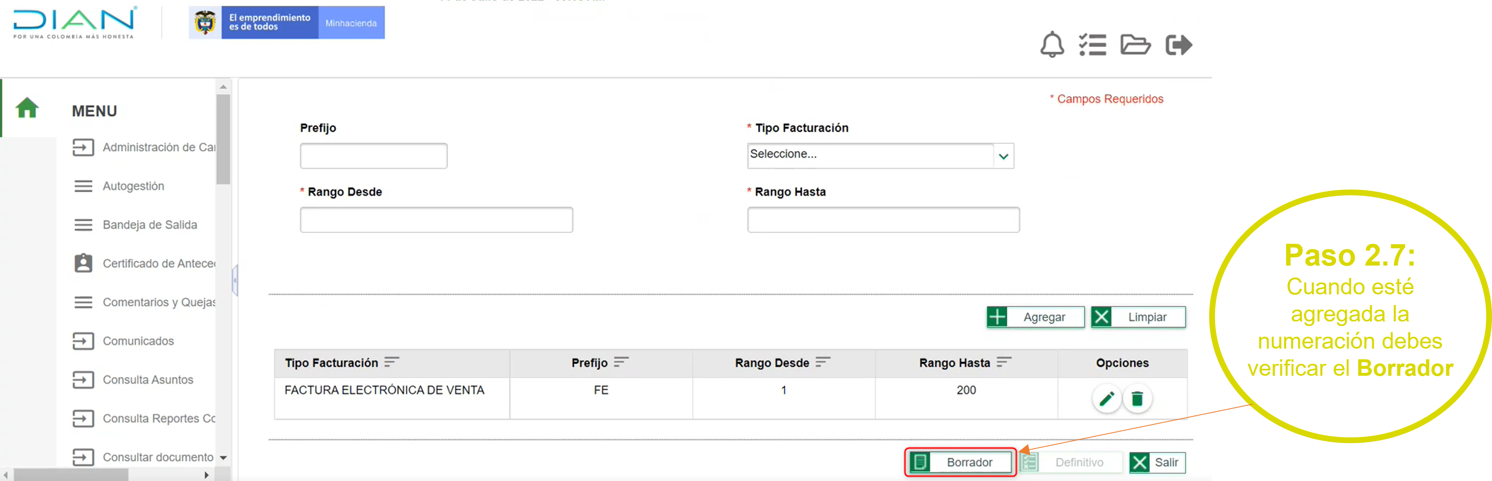Click Certificado de Antecedentes badge icon
This screenshot has width=1492, height=481.
84,263
